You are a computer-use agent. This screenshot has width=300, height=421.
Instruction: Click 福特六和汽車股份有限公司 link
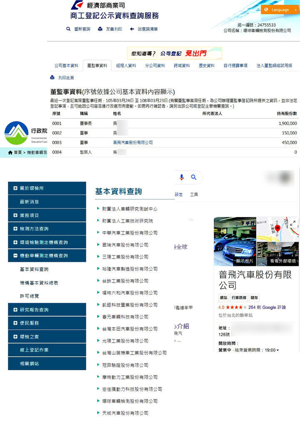pos(130,293)
